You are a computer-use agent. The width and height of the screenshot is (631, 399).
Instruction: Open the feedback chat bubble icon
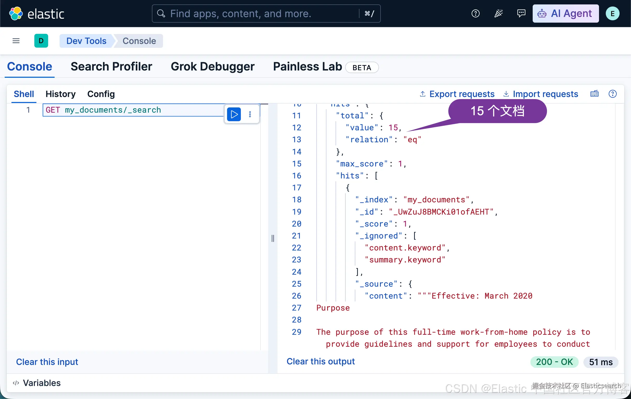[x=521, y=13]
